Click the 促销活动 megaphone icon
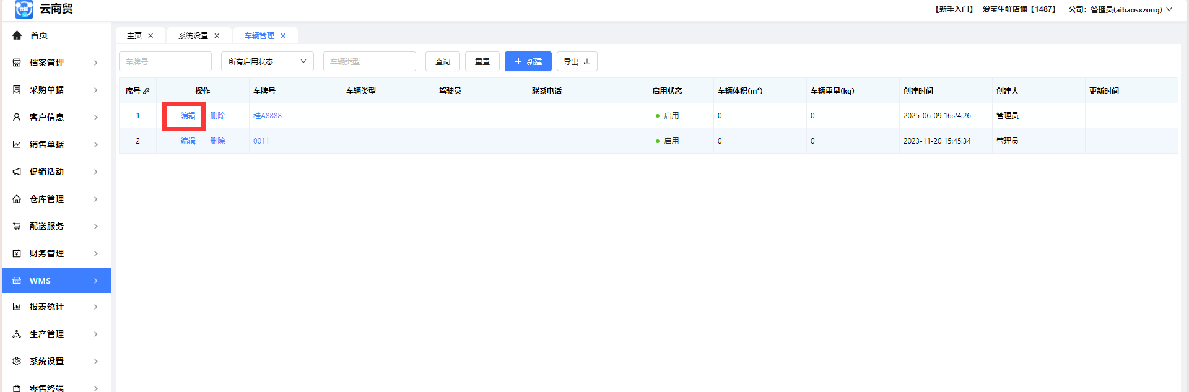The image size is (1189, 392). pyautogui.click(x=17, y=172)
